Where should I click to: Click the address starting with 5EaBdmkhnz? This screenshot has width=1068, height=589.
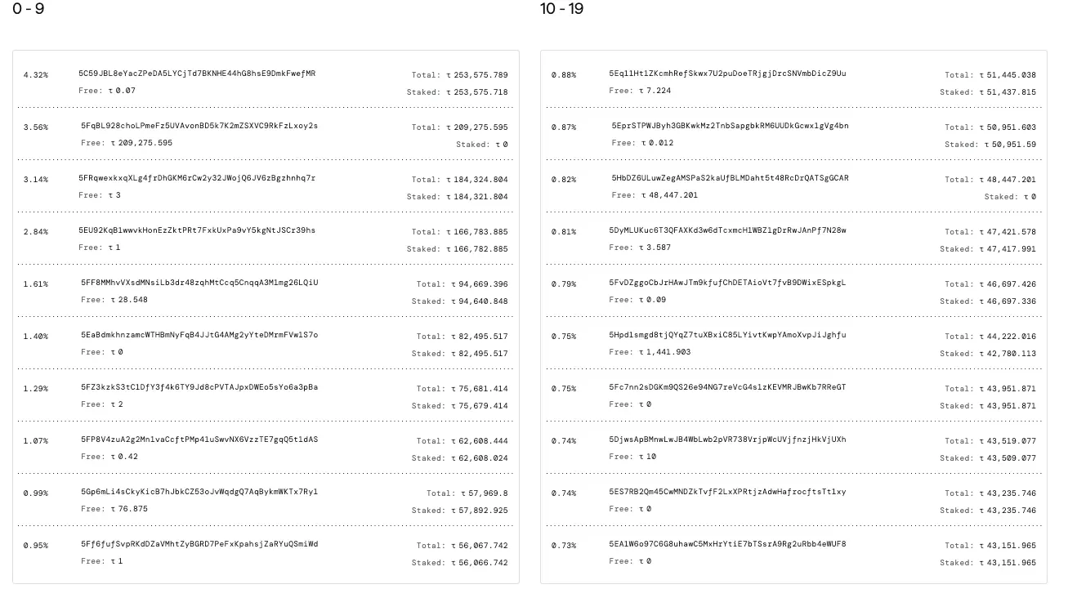pos(199,336)
